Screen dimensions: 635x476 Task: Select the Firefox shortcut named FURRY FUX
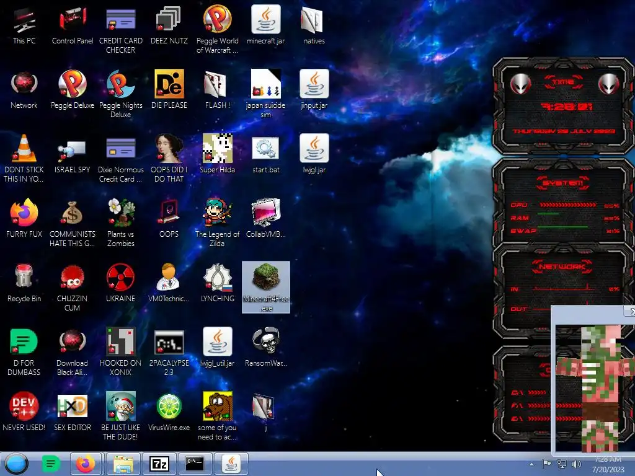[24, 213]
